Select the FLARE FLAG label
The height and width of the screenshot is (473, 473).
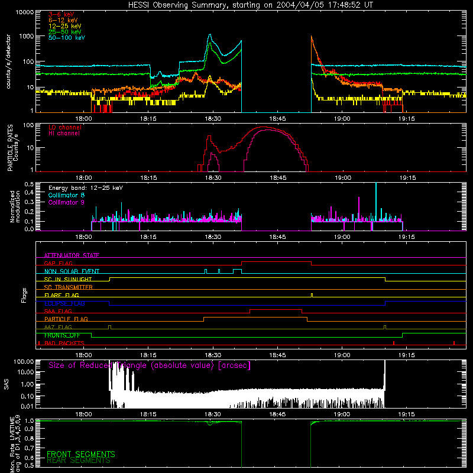pos(61,295)
